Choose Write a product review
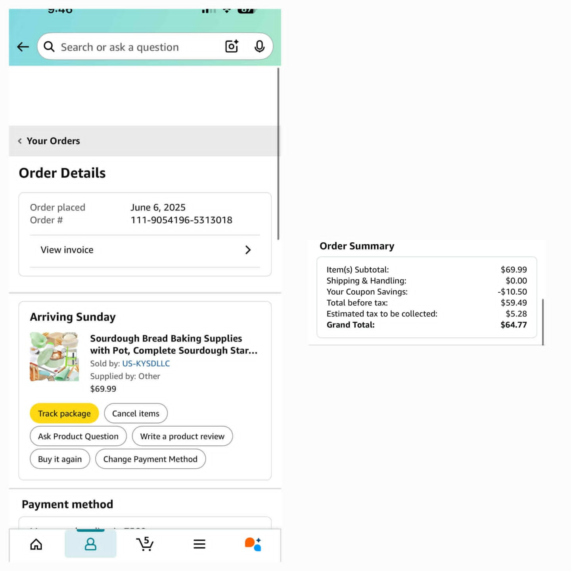 [182, 436]
